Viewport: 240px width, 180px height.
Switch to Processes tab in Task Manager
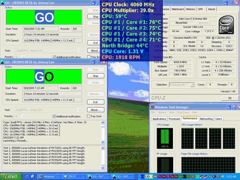(174, 119)
